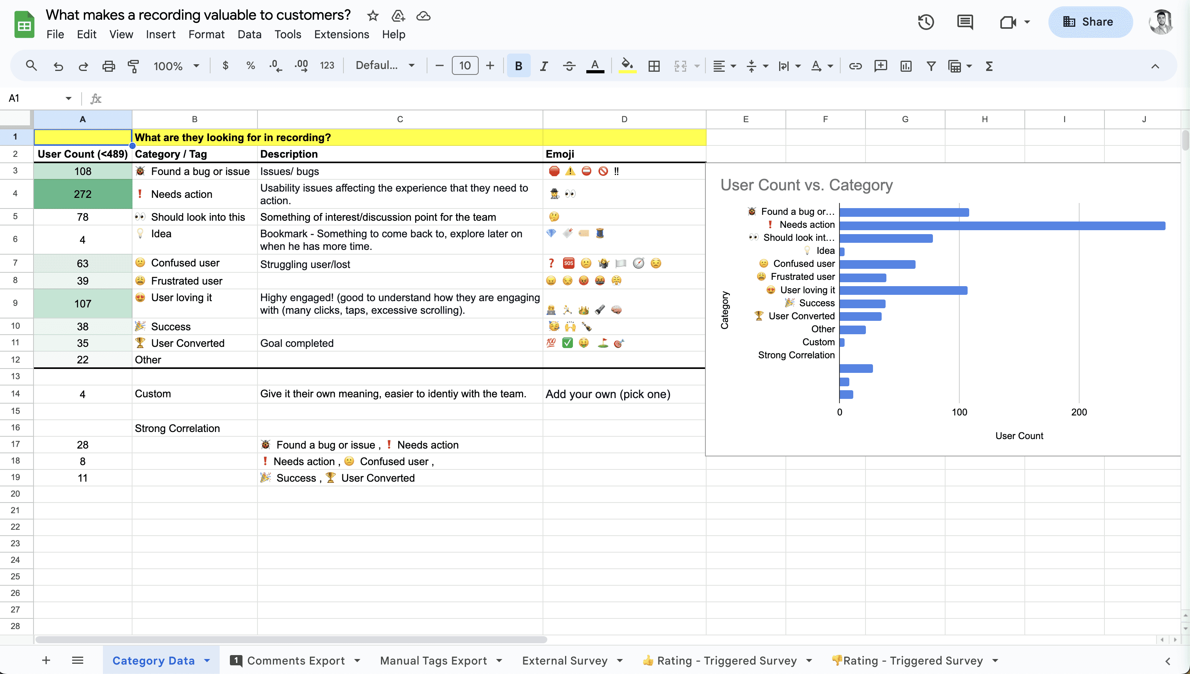Add a comment to the cell

881,66
